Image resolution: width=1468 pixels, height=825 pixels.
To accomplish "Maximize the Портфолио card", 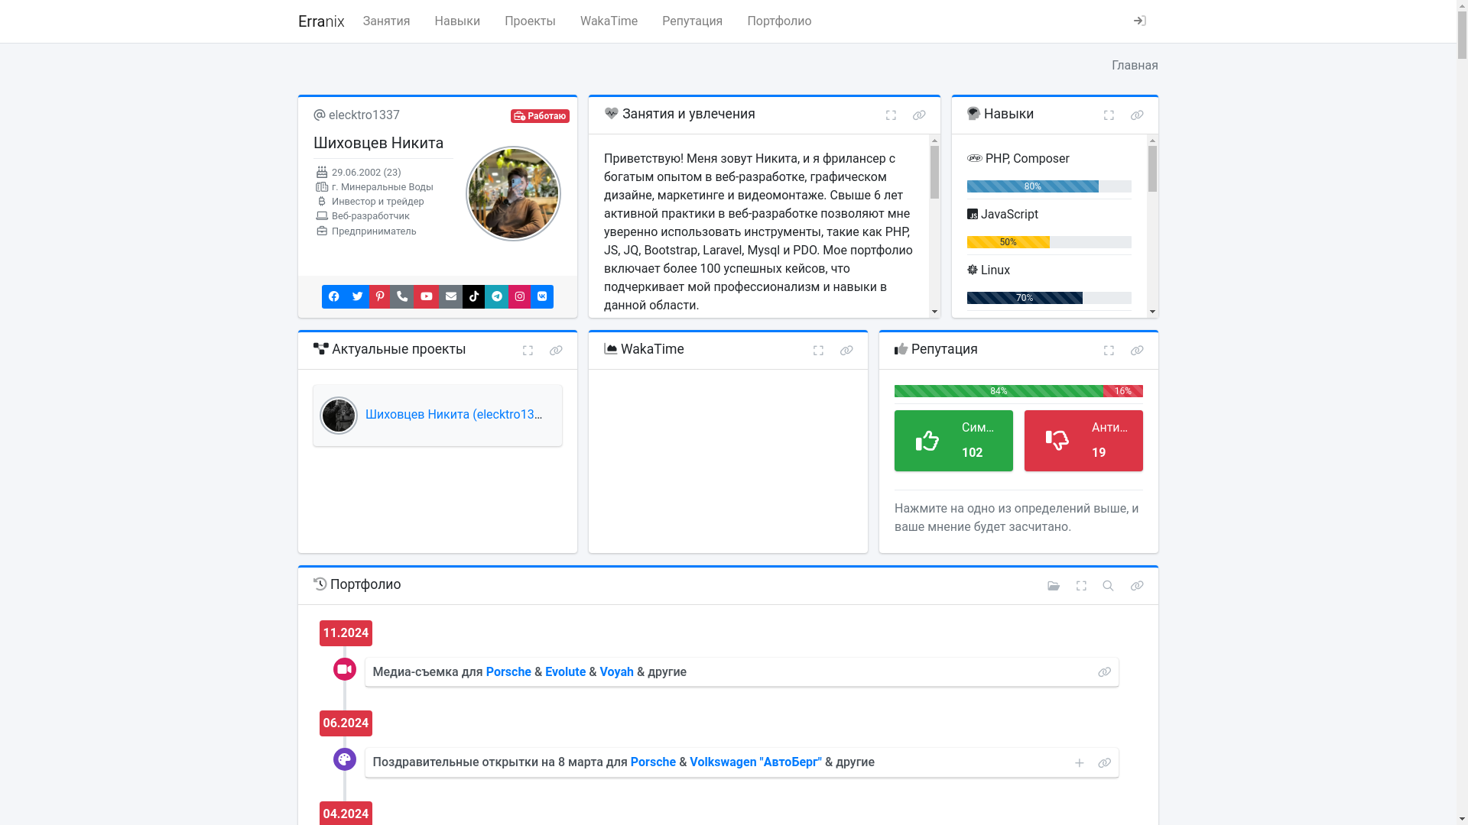I will point(1081,586).
